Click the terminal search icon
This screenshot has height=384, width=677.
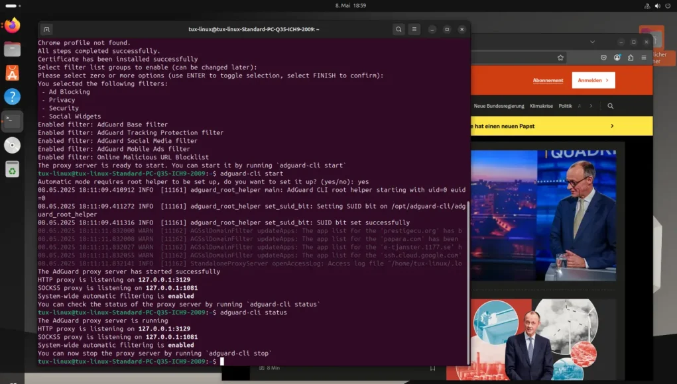(x=398, y=29)
